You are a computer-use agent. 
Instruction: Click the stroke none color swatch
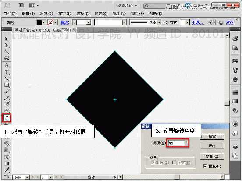coord(50,22)
